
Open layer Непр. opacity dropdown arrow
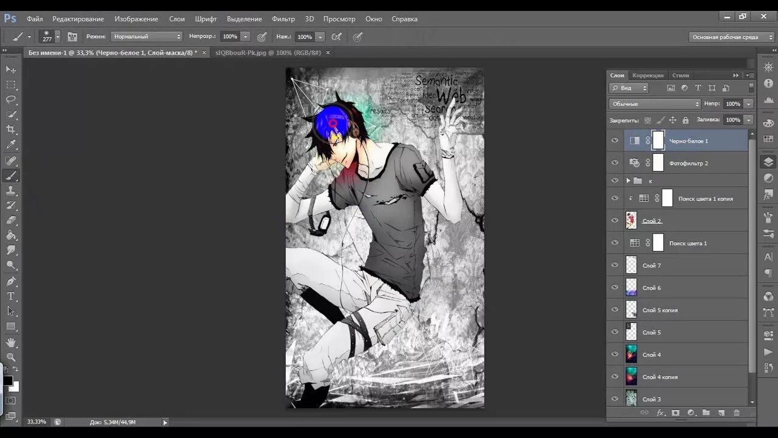tap(748, 104)
